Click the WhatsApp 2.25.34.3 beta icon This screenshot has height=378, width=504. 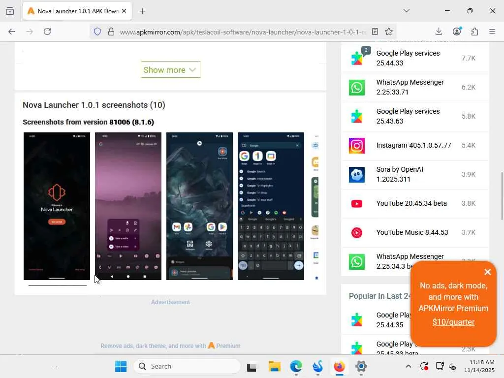[x=357, y=262]
